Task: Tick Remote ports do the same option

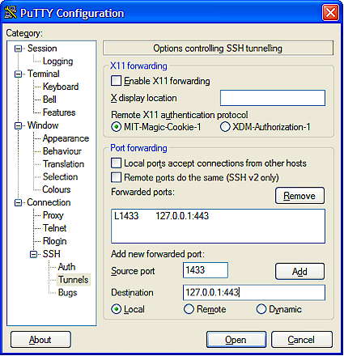Action: pos(116,177)
